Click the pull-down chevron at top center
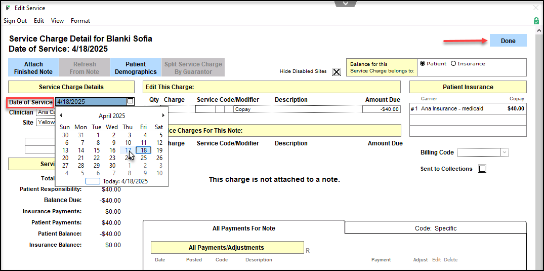 [346, 4]
